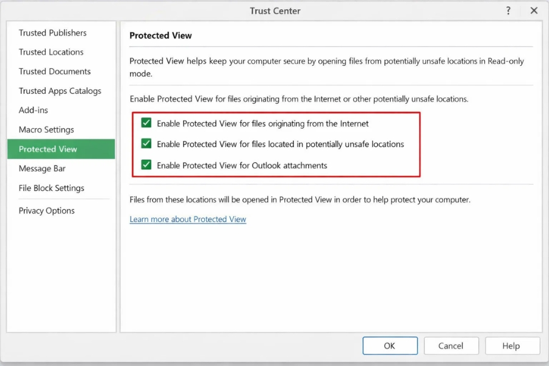The width and height of the screenshot is (549, 366).
Task: Confirm settings with the OK button
Action: (x=390, y=345)
